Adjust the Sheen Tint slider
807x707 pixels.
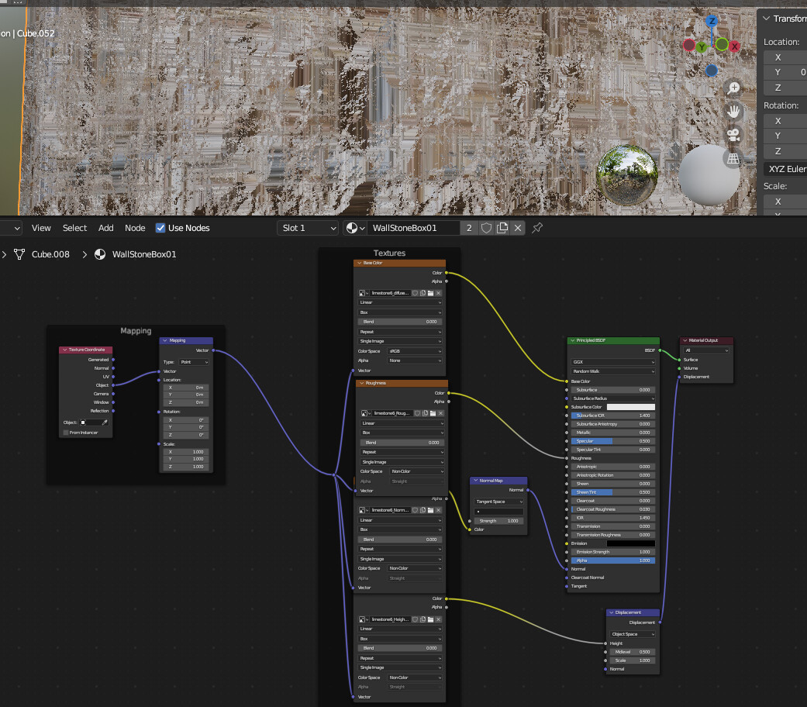[613, 492]
